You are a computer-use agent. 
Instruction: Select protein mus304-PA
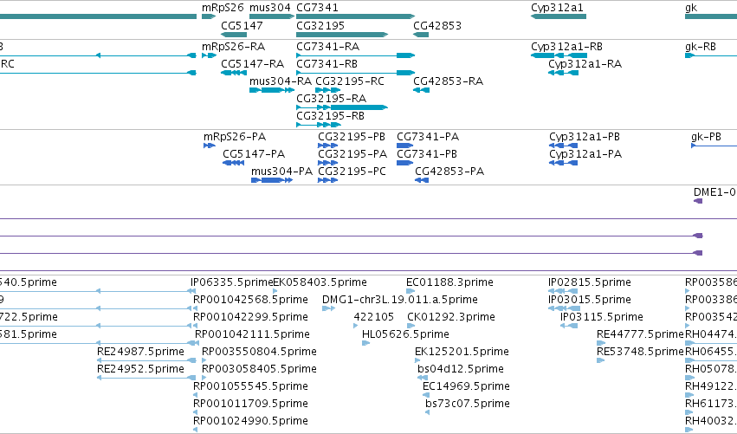tap(281, 172)
